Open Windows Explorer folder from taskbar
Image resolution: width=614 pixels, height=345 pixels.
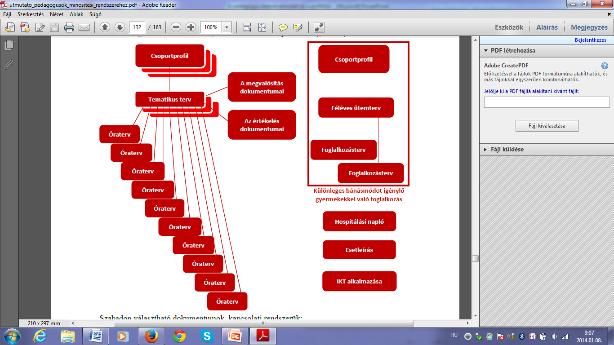click(x=68, y=336)
